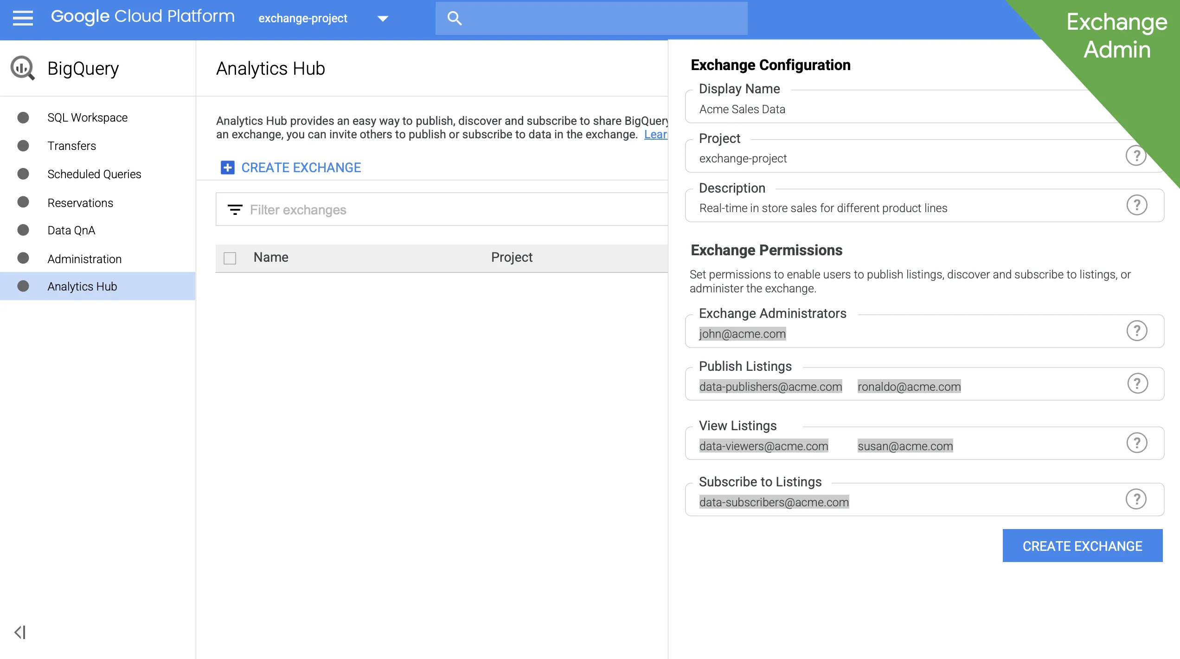Expand the exchange-project selector dropdown arrow
Viewport: 1180px width, 659px height.
coord(383,19)
